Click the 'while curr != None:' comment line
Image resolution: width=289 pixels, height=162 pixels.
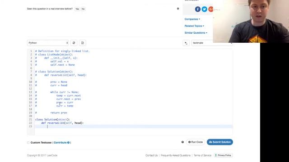(x=65, y=92)
